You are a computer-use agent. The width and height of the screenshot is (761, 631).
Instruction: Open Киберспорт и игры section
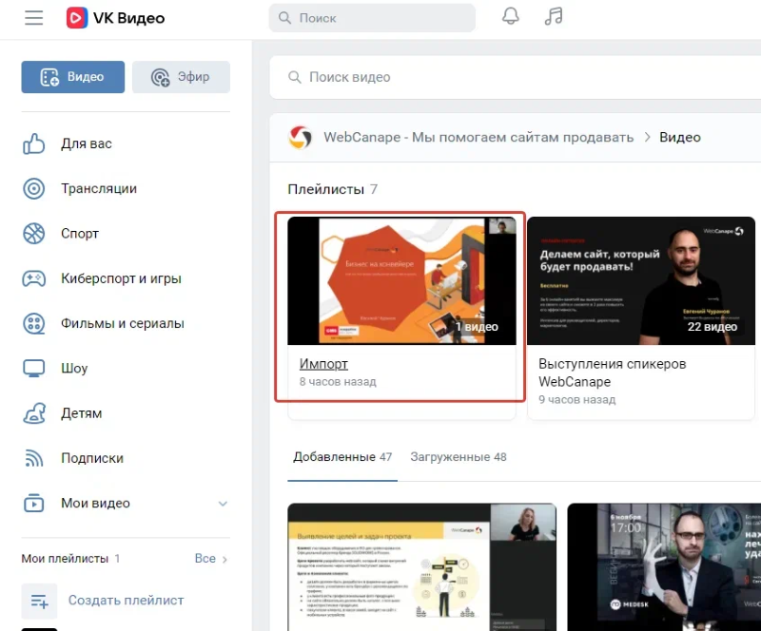tap(122, 278)
